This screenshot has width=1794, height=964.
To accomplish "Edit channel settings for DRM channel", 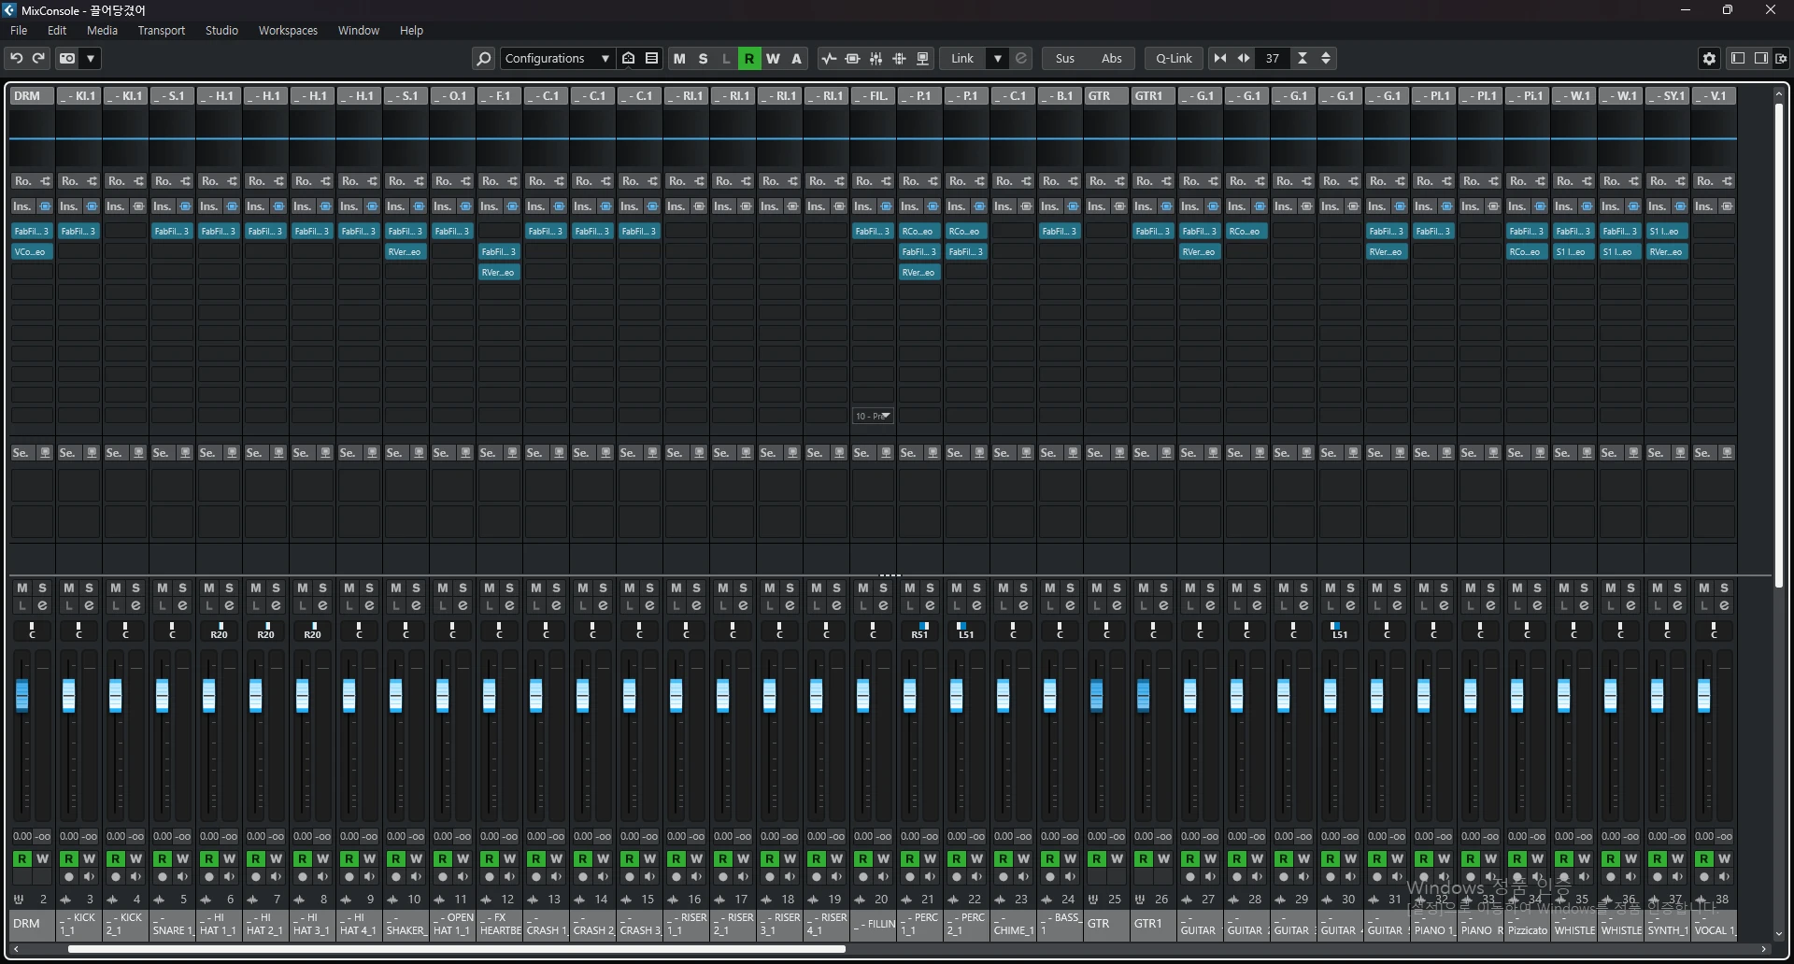I will coord(42,605).
